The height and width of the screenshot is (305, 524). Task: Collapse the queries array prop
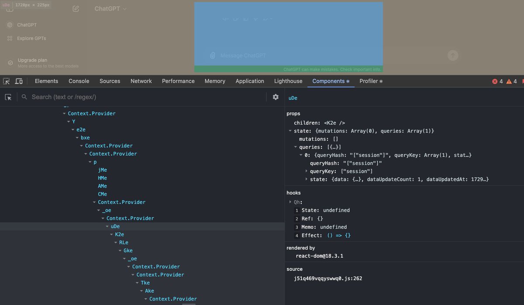click(296, 147)
